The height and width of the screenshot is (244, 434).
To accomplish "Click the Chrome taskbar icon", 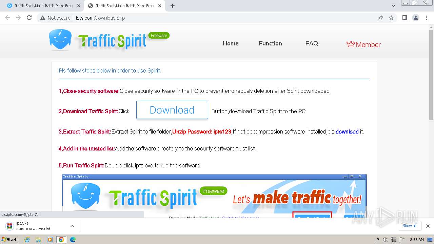I will (x=61, y=240).
